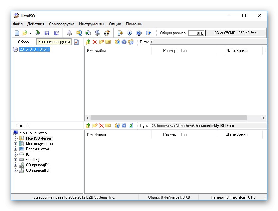Click the add-to-image icon in Каталог toolbar
Viewport: 278px width, 211px height.
pyautogui.click(x=117, y=126)
